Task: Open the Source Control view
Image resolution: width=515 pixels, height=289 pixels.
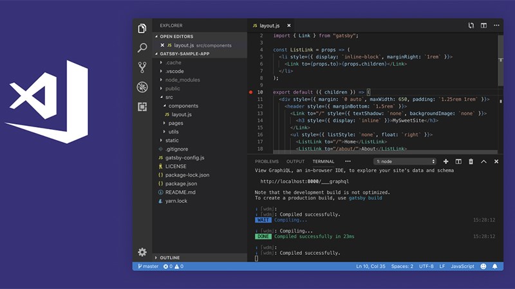Action: 142,67
